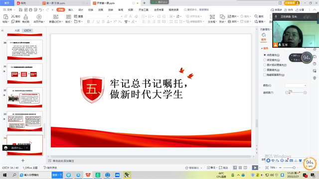Save the presentation with the save icon
Image resolution: width=319 pixels, height=179 pixels.
tap(20, 10)
